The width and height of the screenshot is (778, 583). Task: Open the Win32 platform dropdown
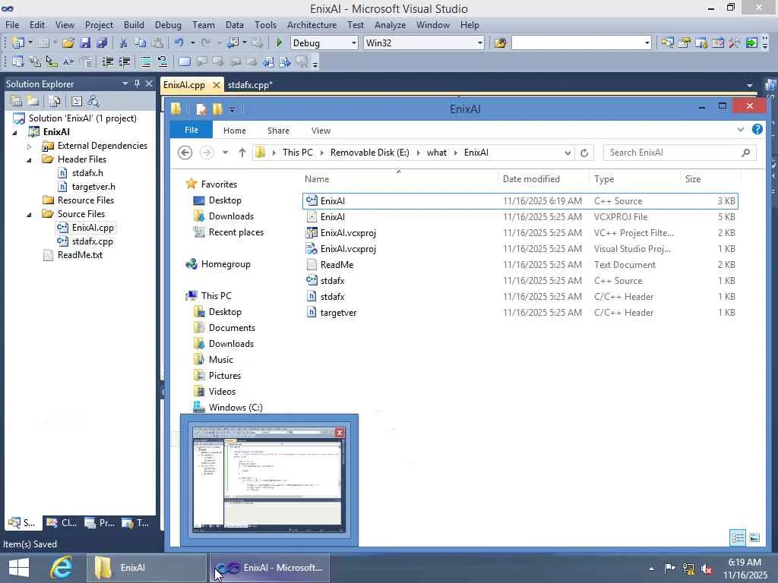[x=480, y=43]
